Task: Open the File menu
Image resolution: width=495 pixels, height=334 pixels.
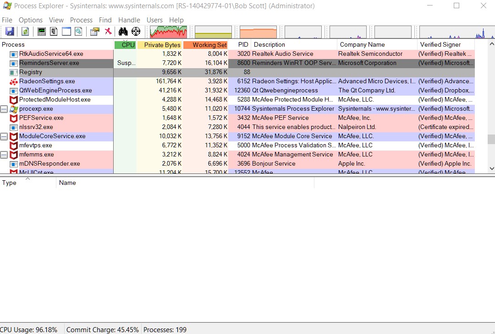Action: point(7,20)
